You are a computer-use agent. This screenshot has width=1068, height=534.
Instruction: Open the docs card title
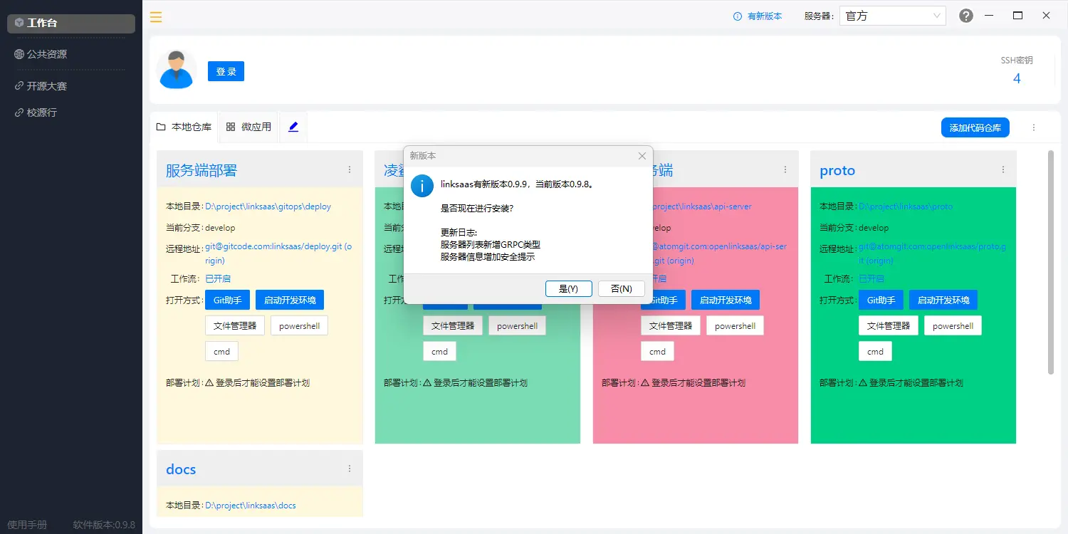tap(181, 469)
